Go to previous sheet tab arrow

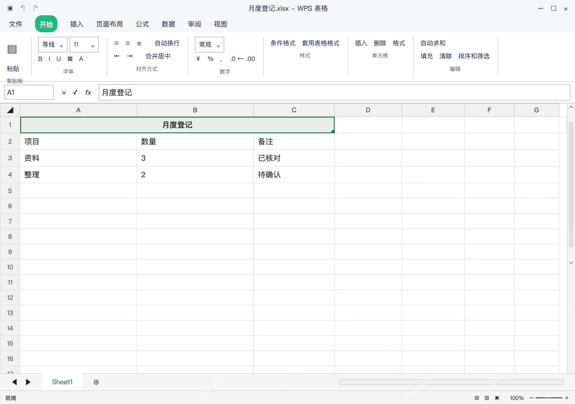click(14, 382)
